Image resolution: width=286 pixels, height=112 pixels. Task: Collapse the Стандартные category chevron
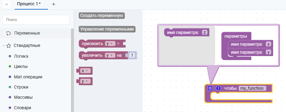coord(3,46)
